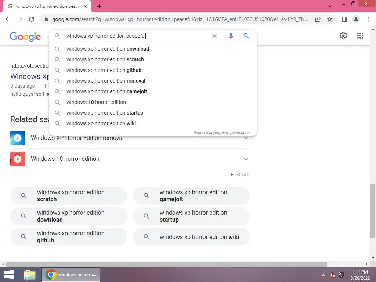The image size is (376, 282).
Task: Start voice search with microphone
Action: tap(231, 36)
